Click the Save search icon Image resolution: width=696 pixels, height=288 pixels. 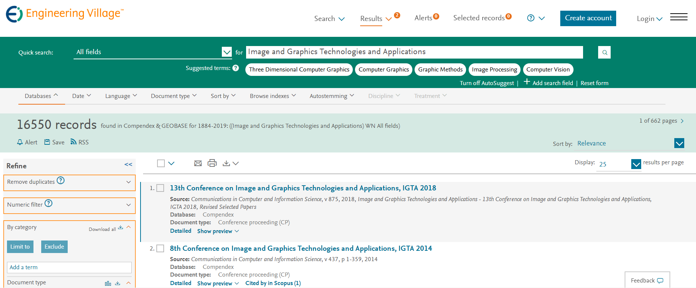point(47,142)
